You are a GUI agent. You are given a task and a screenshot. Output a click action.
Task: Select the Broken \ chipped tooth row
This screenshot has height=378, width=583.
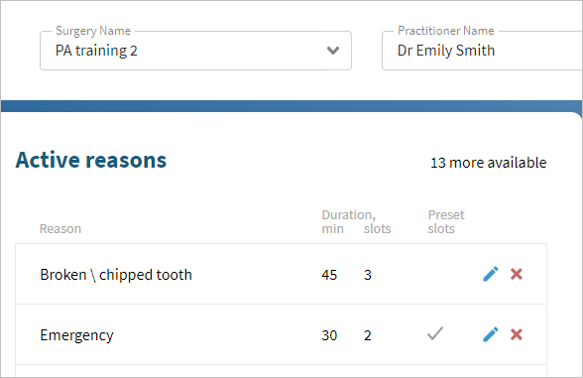[282, 274]
